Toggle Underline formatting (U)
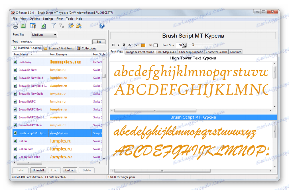 click(x=124, y=45)
